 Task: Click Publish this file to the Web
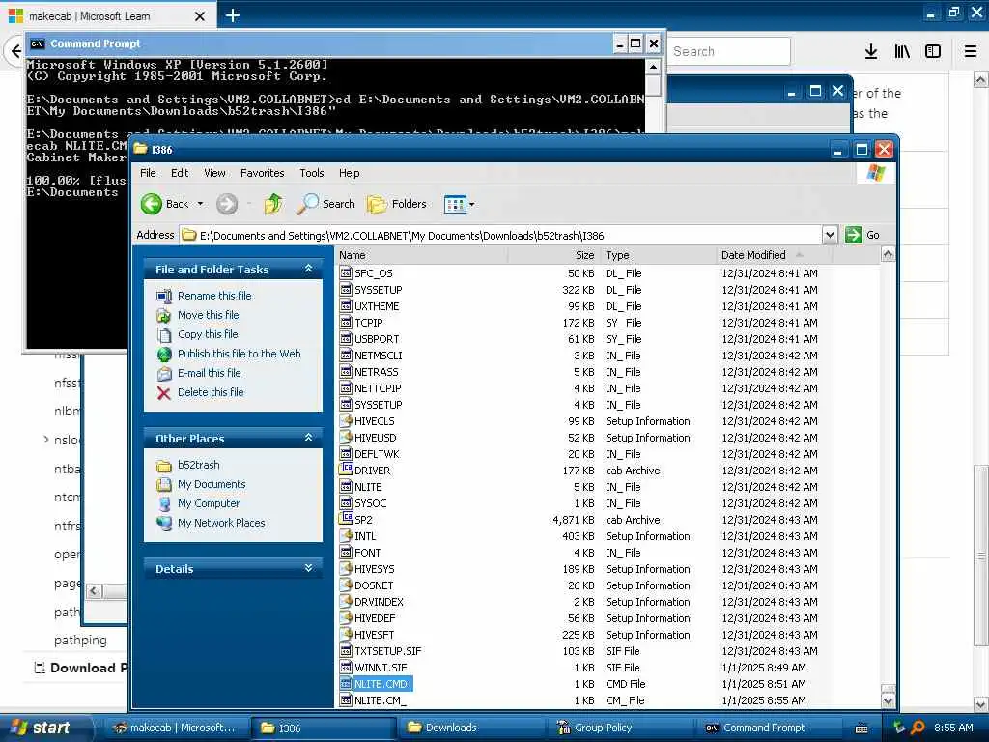(240, 354)
